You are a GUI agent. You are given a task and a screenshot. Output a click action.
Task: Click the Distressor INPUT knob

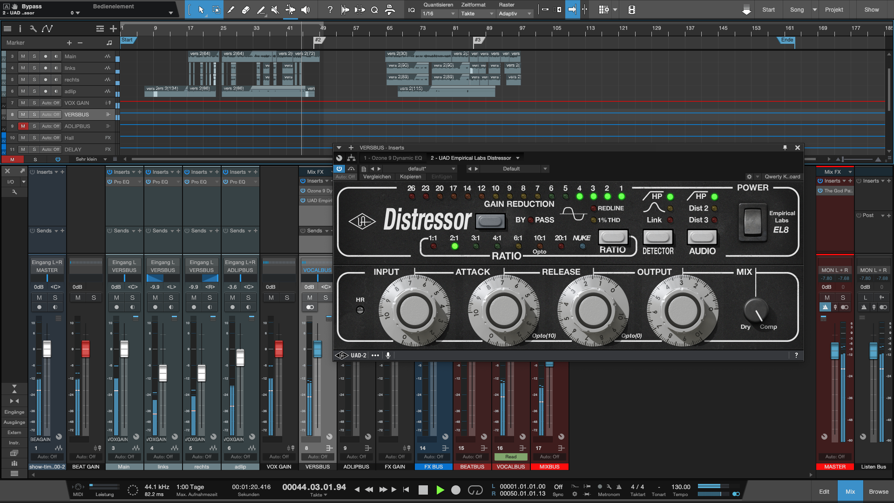[414, 310]
